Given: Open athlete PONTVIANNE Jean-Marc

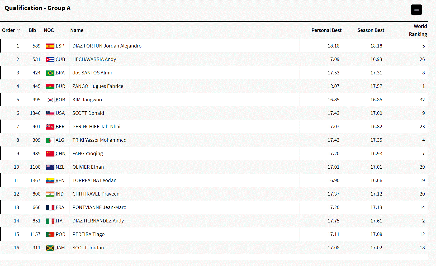Looking at the screenshot, I should coord(99,207).
